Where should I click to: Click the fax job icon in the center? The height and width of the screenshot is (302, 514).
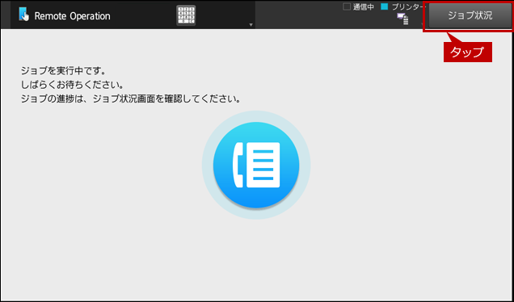click(256, 165)
